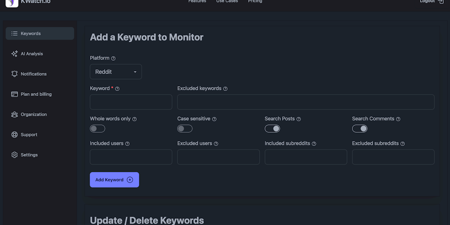This screenshot has height=225, width=450.
Task: Click the Organization people icon
Action: (x=15, y=114)
